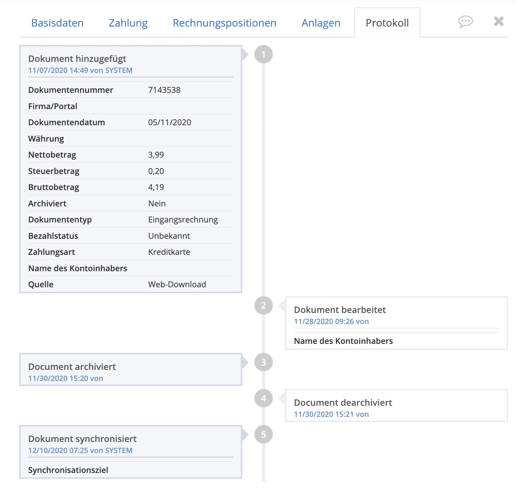Screen dimensions: 530x489
Task: Click timestamp '11/28/2020 09:26 von'
Action: (332, 321)
